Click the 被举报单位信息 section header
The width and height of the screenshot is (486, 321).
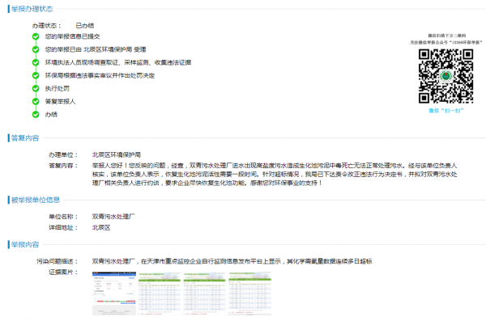[x=36, y=200]
